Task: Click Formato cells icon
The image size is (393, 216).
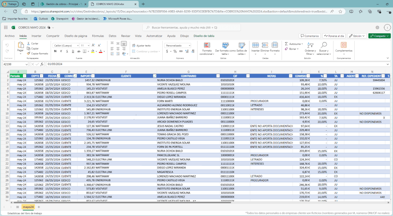Action: [x=275, y=45]
